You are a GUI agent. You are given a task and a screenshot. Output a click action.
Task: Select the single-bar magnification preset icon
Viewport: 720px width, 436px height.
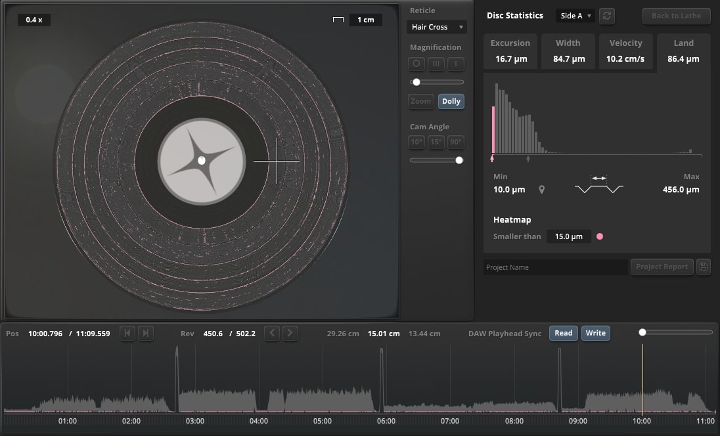(x=456, y=64)
